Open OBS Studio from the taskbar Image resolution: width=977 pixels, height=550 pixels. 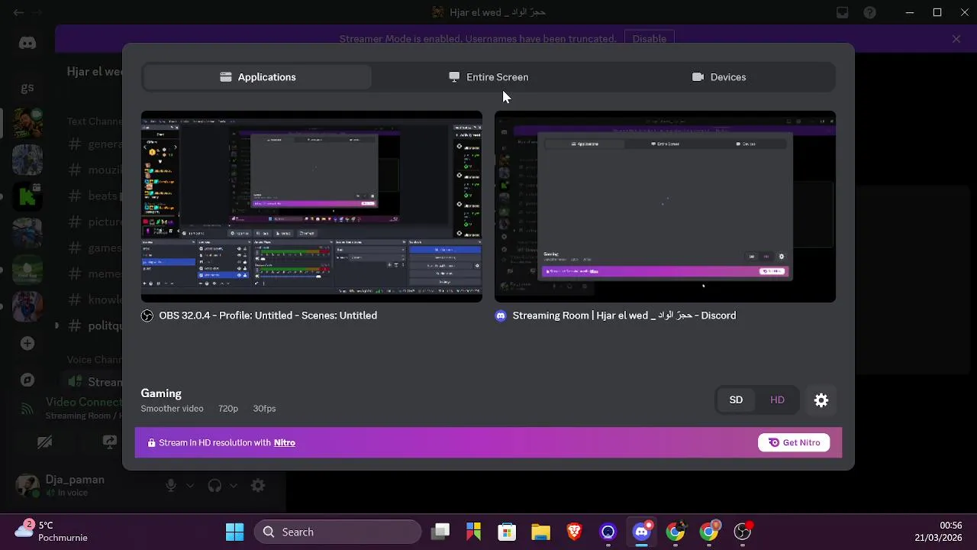(743, 532)
